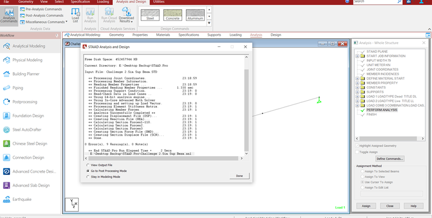Viewport: 432px width, 218px height.
Task: Switch to Design modeling tab
Action: pos(275,35)
